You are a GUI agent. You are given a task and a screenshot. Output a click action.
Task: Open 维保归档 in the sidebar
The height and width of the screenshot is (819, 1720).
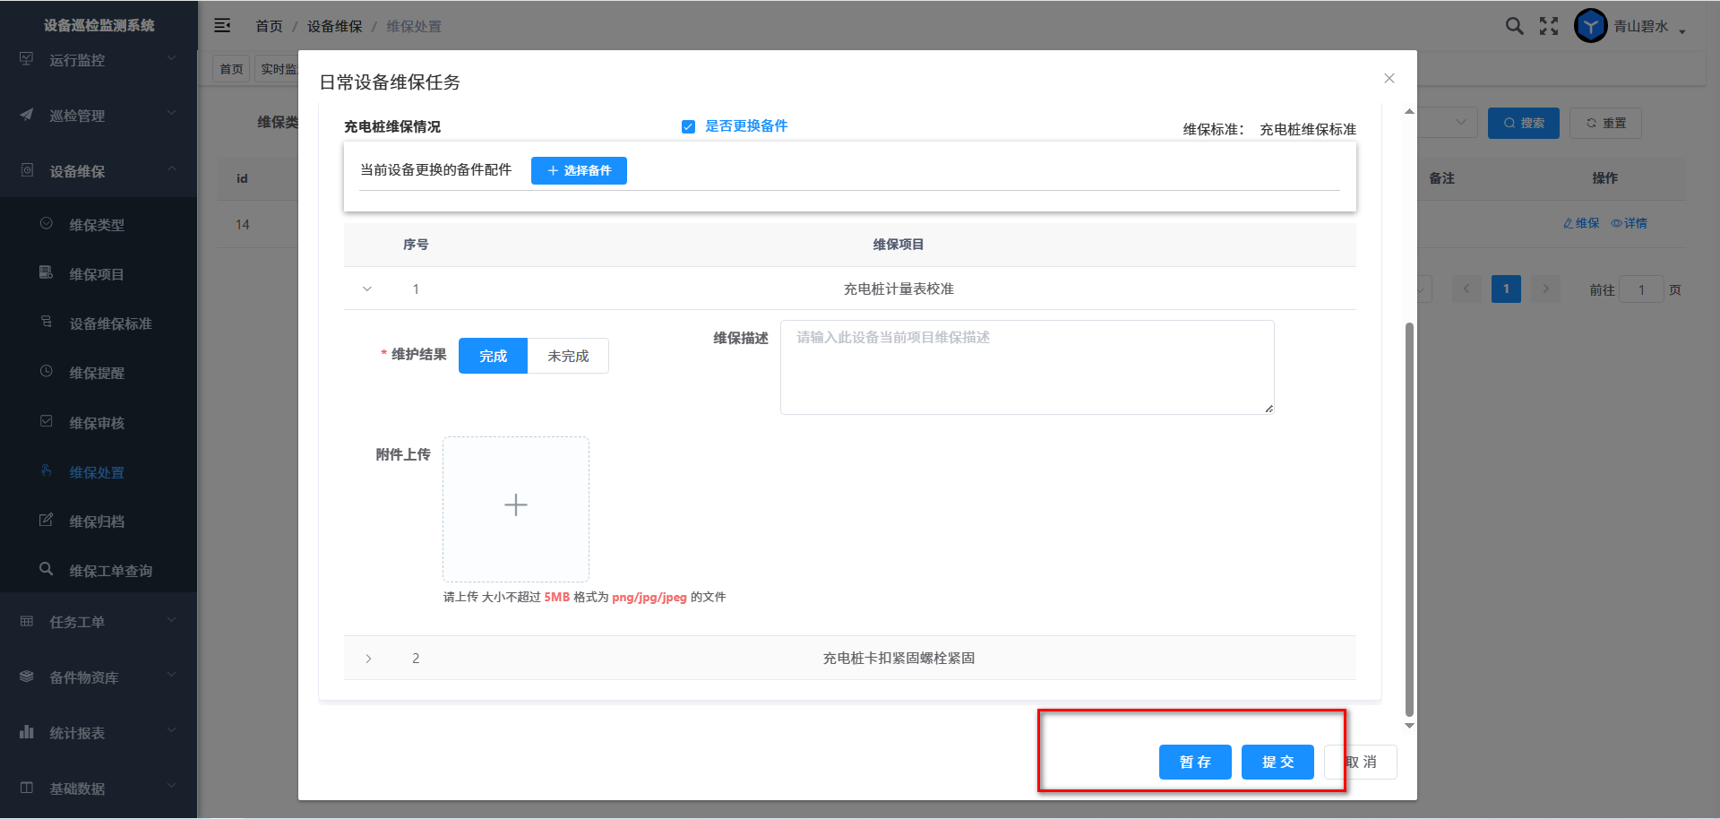click(x=97, y=522)
